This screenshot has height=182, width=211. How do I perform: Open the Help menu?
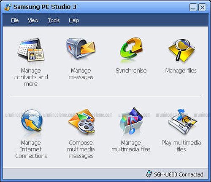pos(74,21)
